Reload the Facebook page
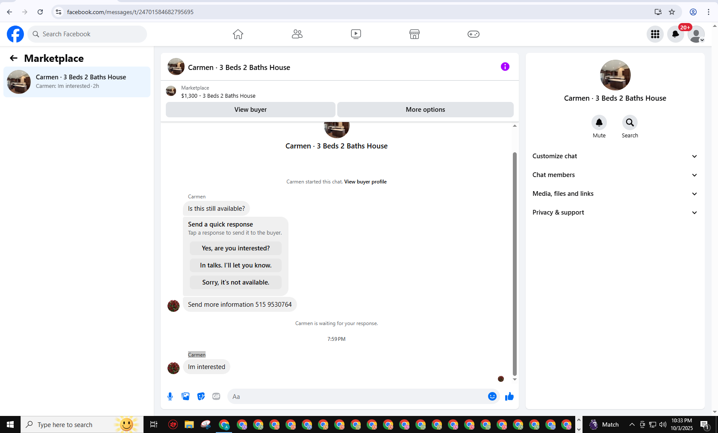 [40, 12]
